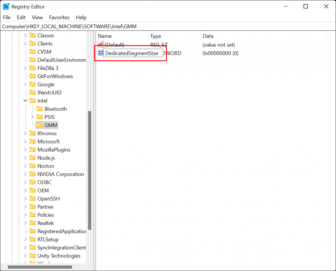336x271 pixels.
Task: Open the View menu
Action: (x=37, y=17)
